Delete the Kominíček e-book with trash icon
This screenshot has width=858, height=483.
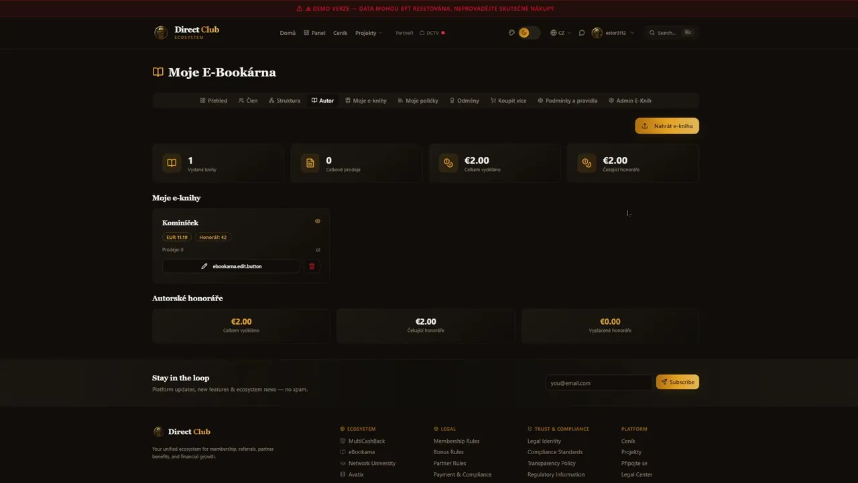[x=312, y=266]
